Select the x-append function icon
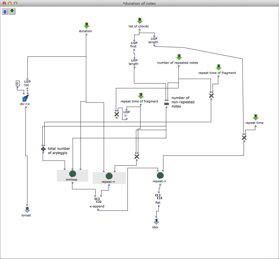This screenshot has width=279, height=259. tap(98, 200)
